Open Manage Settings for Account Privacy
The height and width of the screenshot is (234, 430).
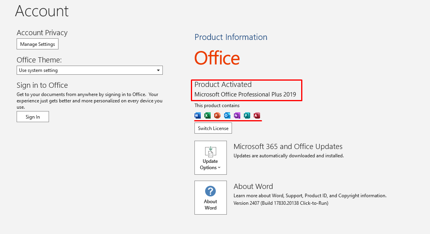coord(38,44)
